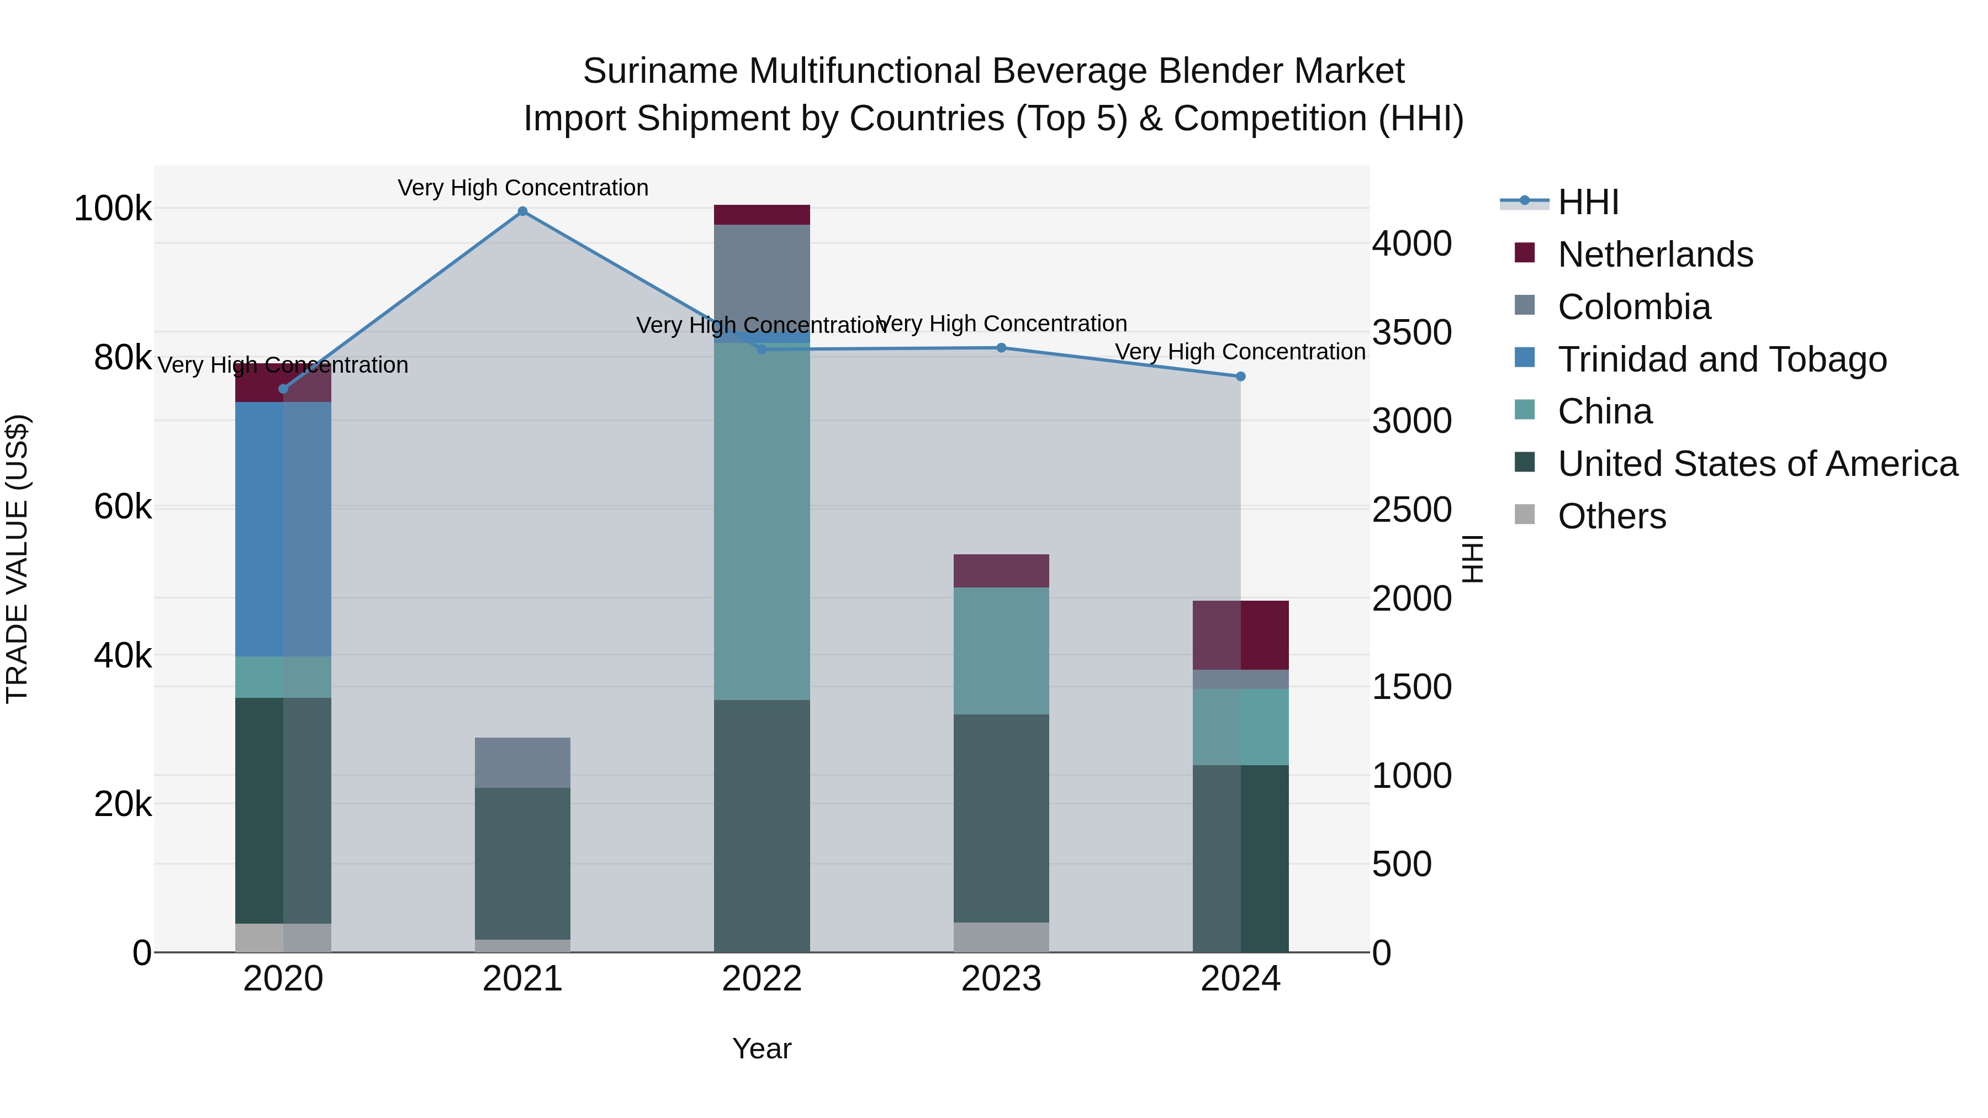Toggle Netherlands series in the legend
The width and height of the screenshot is (1988, 1118).
point(1633,255)
